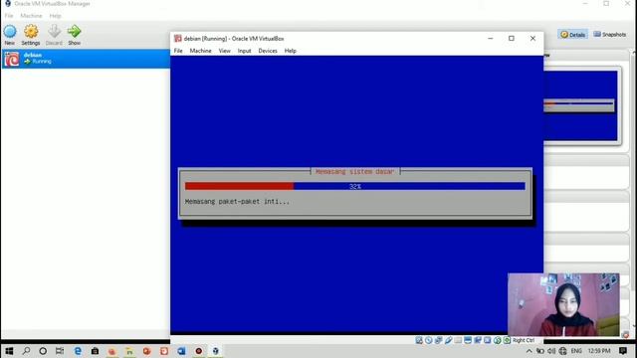The height and width of the screenshot is (358, 637).
Task: Click the hard disk activity icon in the VM status bar
Action: (x=419, y=340)
